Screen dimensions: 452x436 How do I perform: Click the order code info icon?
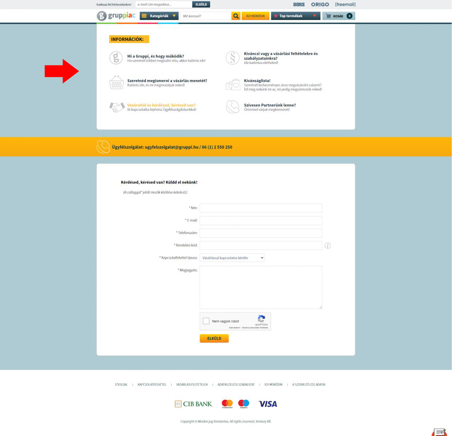tap(328, 246)
